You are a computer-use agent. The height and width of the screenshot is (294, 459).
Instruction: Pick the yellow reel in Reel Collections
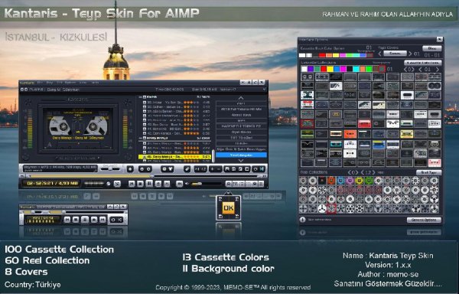click(x=359, y=181)
